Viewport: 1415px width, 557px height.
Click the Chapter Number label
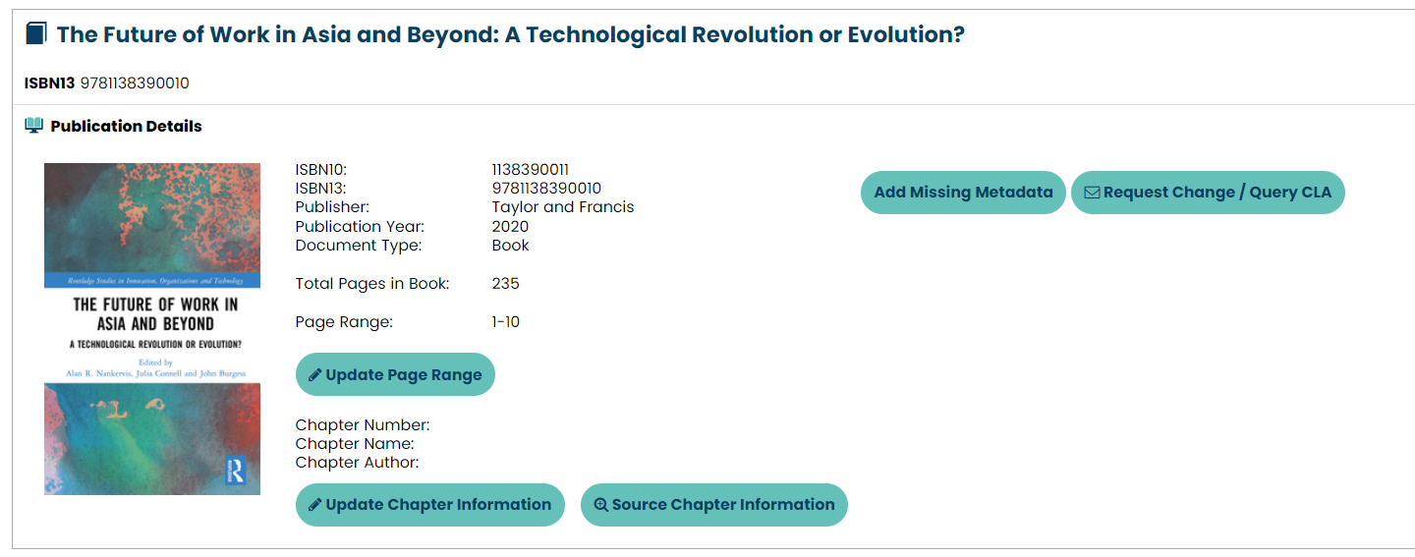[x=363, y=425]
